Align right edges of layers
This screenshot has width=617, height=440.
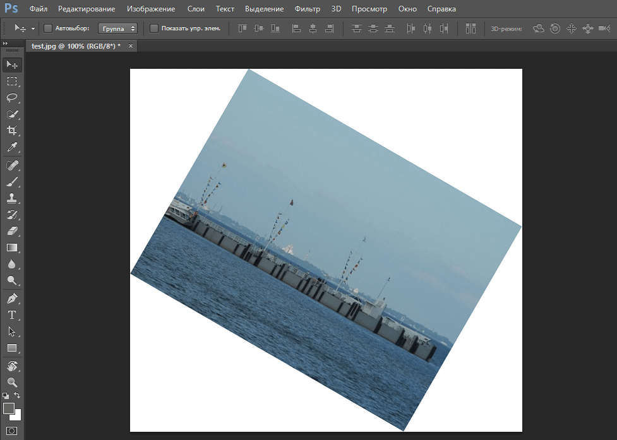(330, 28)
